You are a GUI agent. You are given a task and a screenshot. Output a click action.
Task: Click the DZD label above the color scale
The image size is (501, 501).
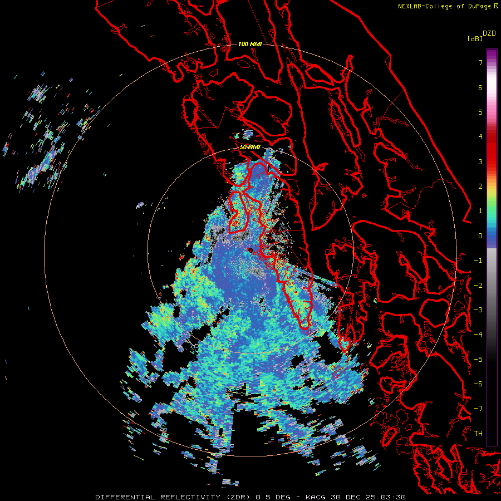489,33
